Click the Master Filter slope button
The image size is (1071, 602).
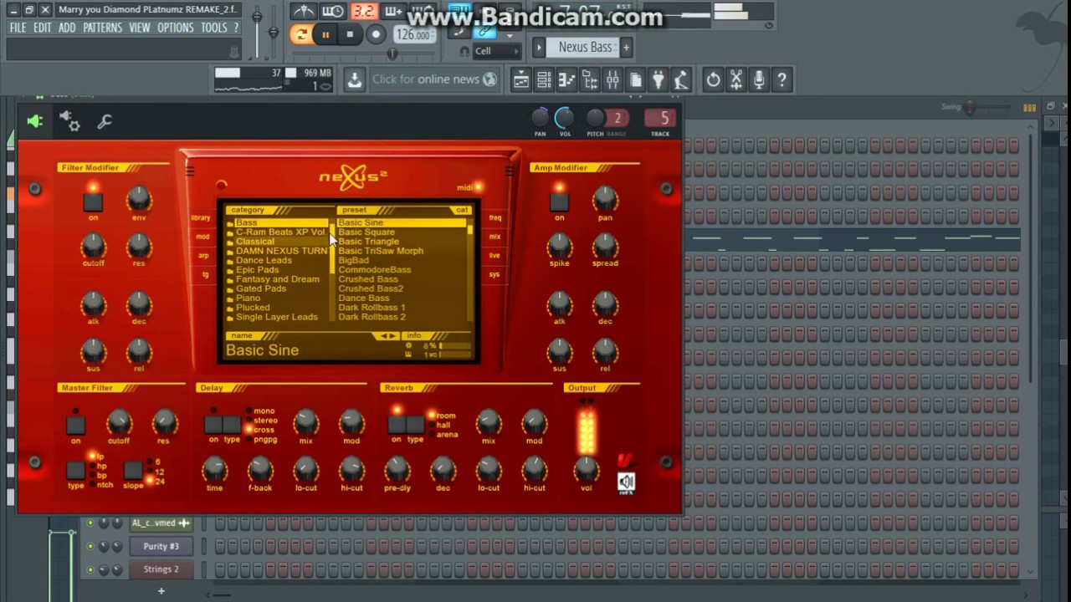click(133, 471)
